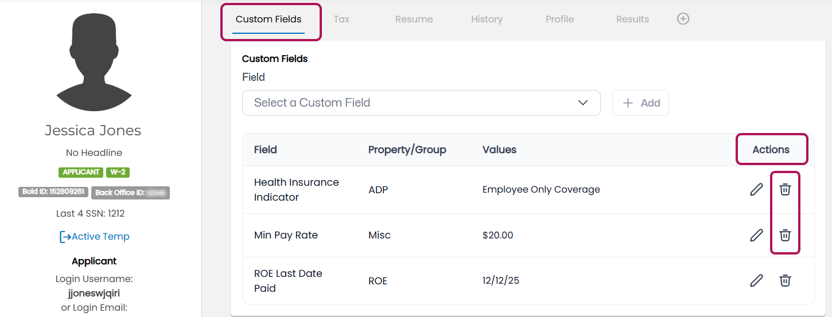This screenshot has height=317, width=832.
Task: Click the plus circle icon after Results tab
Action: pos(683,19)
